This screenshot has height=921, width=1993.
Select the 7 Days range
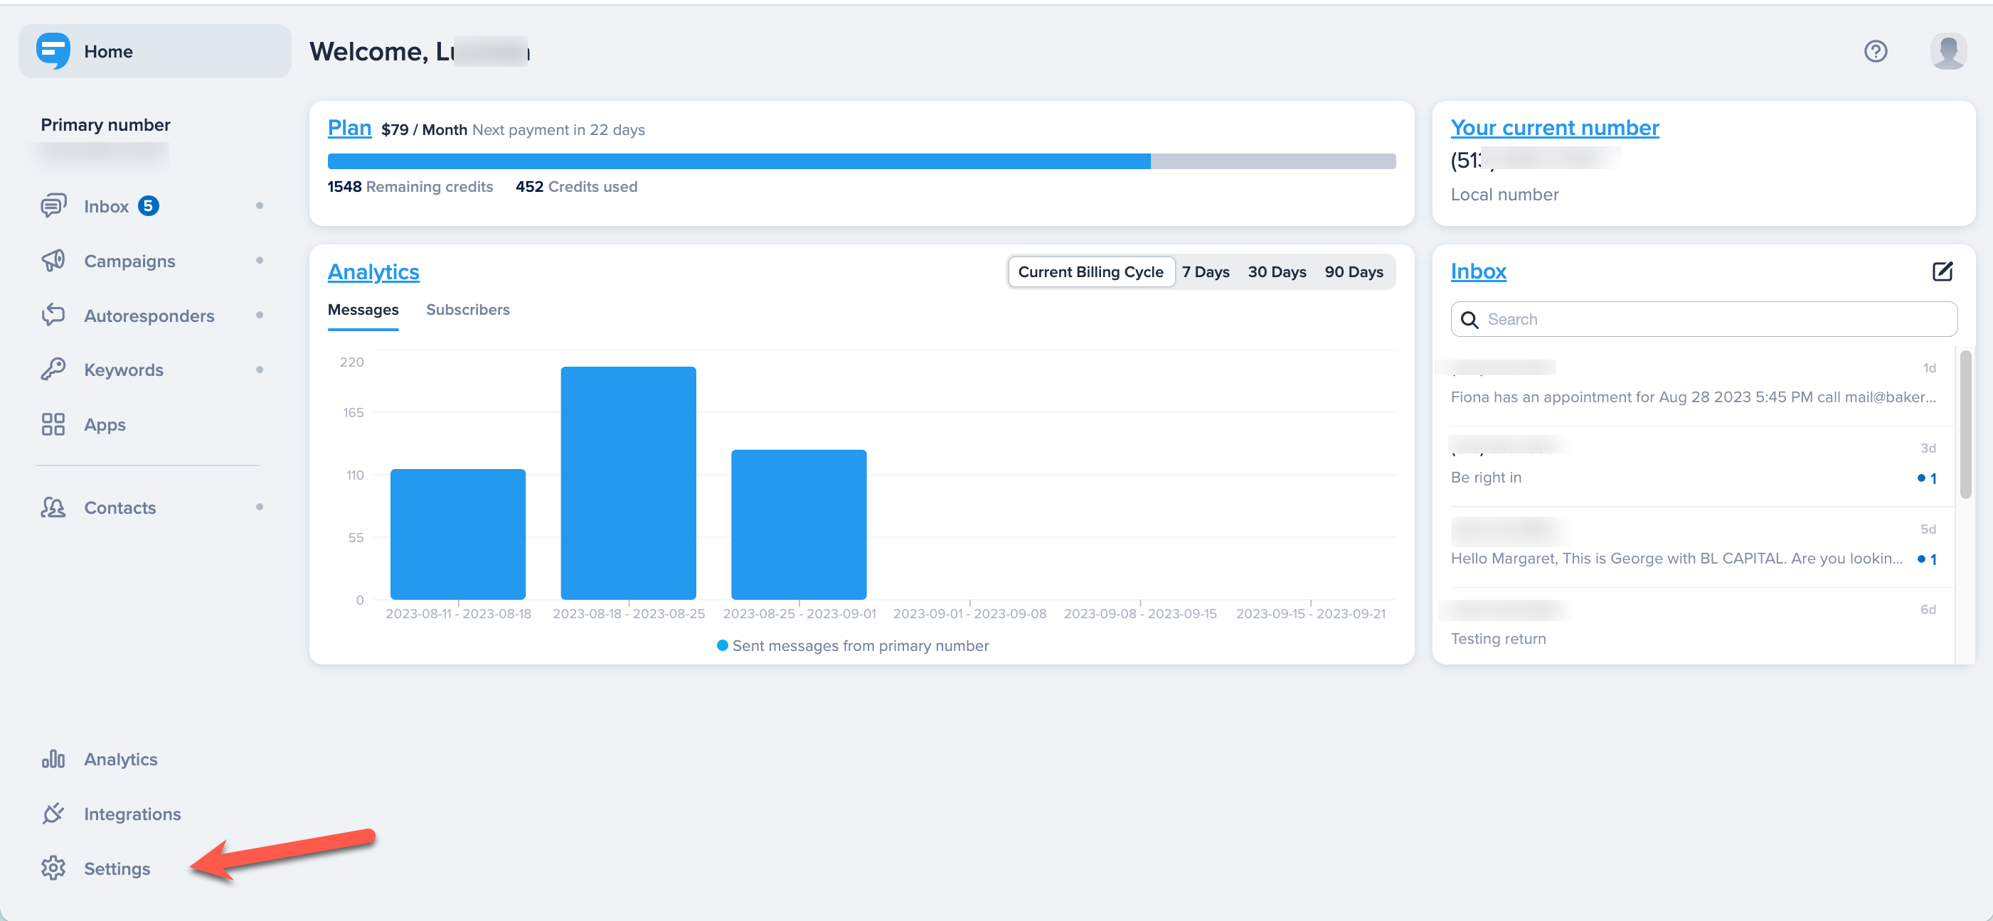click(1205, 272)
